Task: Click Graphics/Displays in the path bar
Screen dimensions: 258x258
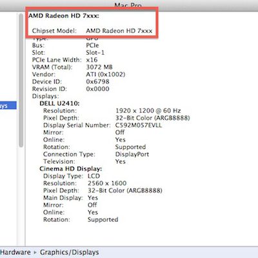Action: (69, 252)
